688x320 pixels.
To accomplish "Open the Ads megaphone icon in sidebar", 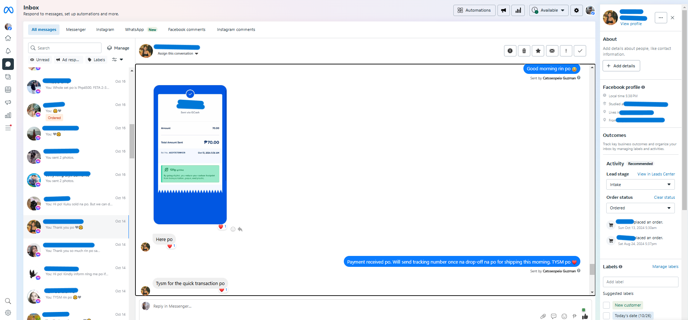I will tap(8, 102).
